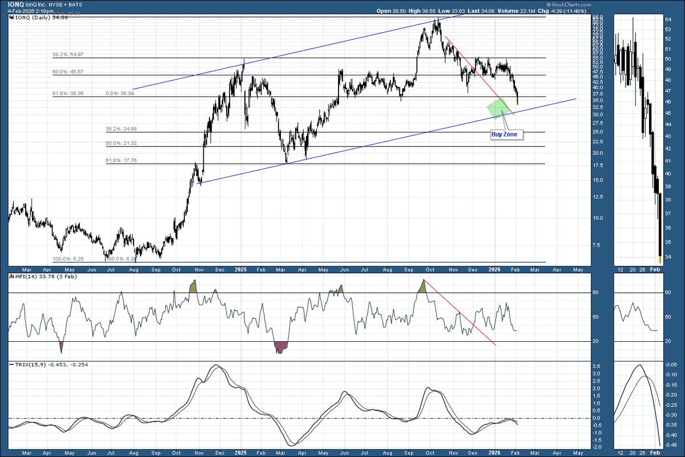This screenshot has height=457, width=685.
Task: Click the 'MFI(14) 33.78 (3 Feb)' indicator label
Action: (44, 277)
